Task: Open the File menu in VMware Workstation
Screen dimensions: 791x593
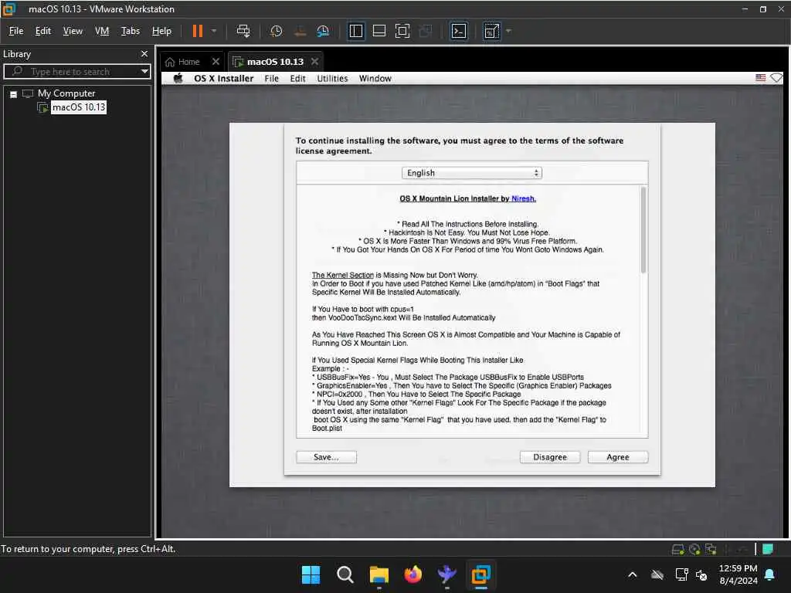Action: coord(16,31)
